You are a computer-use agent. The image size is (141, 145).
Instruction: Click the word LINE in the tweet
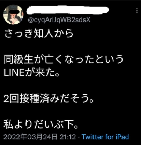coord(14,73)
